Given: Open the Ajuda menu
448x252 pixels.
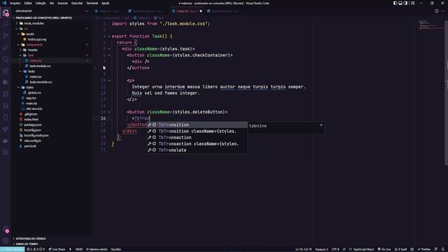Looking at the screenshot, I should [x=105, y=3].
